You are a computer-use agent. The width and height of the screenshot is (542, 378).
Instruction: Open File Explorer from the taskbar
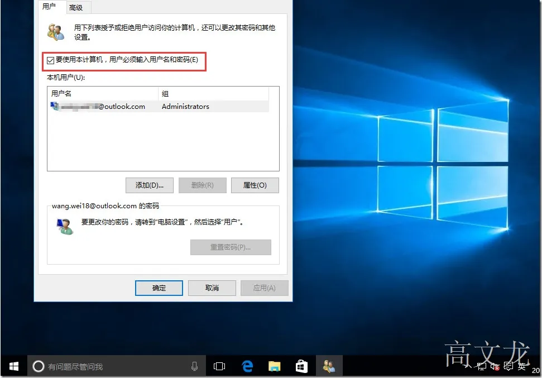click(x=274, y=366)
